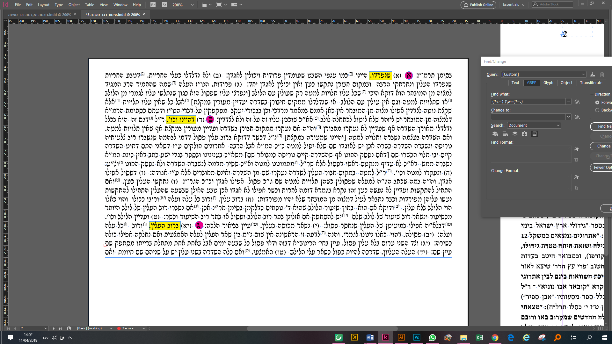
Task: Toggle Include Locked Stories search icon
Action: point(505,134)
